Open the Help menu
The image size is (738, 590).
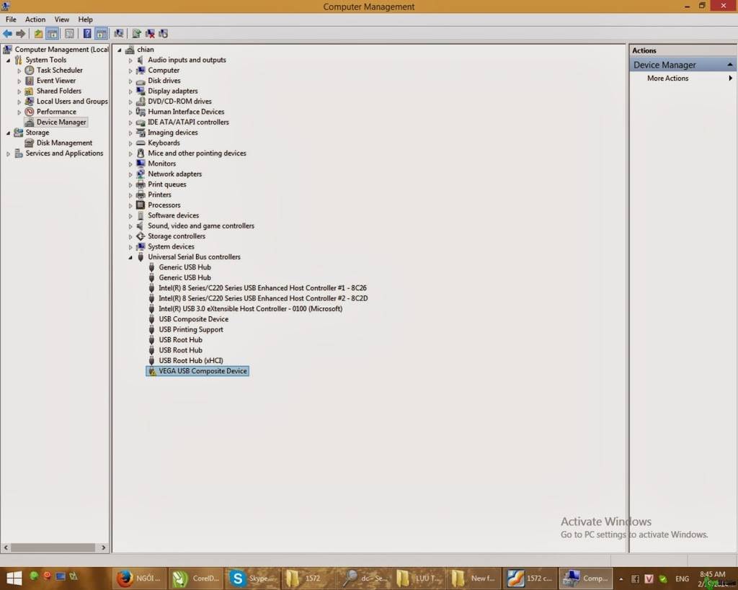click(85, 19)
